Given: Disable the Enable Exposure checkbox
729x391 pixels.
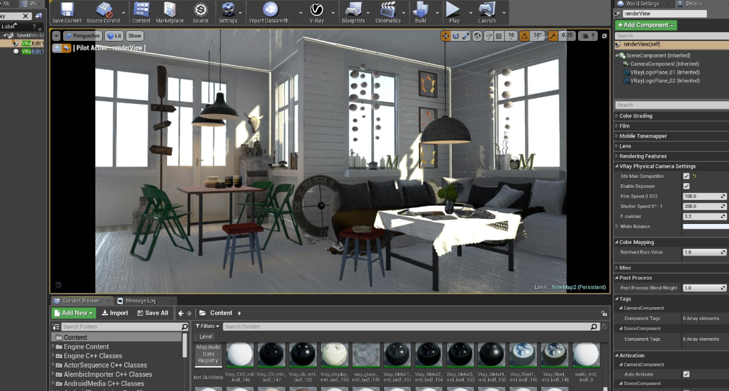Looking at the screenshot, I should (x=686, y=186).
